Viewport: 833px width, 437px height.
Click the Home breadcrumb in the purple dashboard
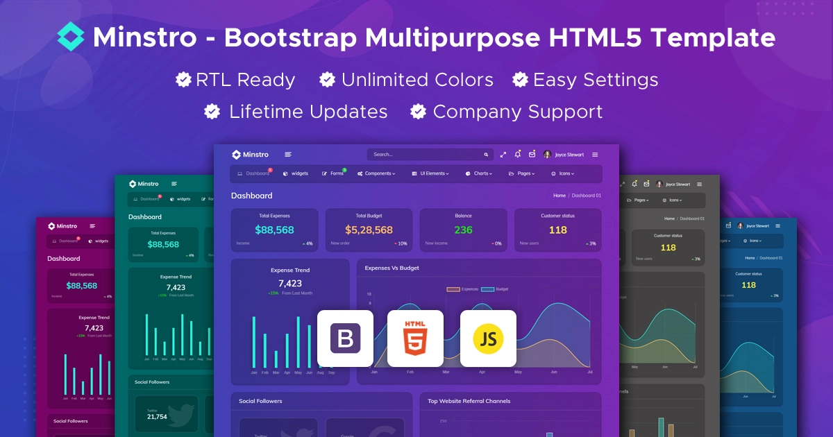(559, 196)
